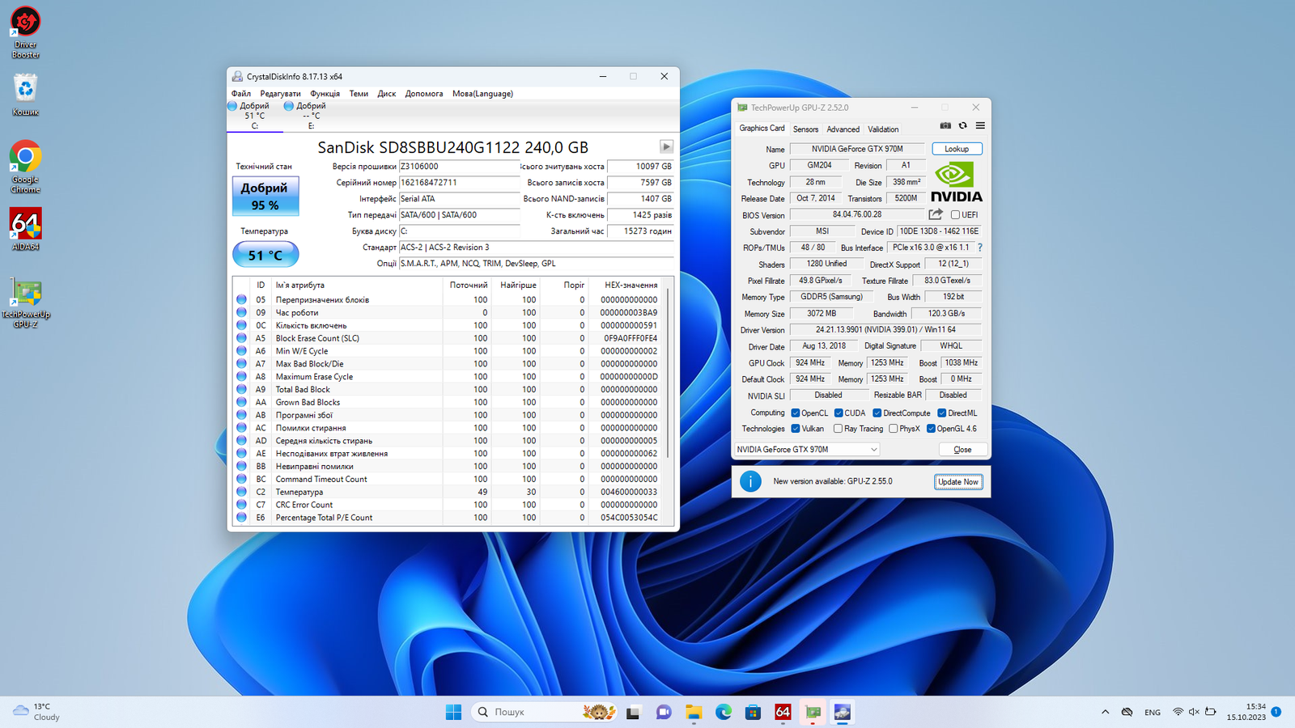Open Task View on taskbar
Viewport: 1295px width, 728px height.
634,712
